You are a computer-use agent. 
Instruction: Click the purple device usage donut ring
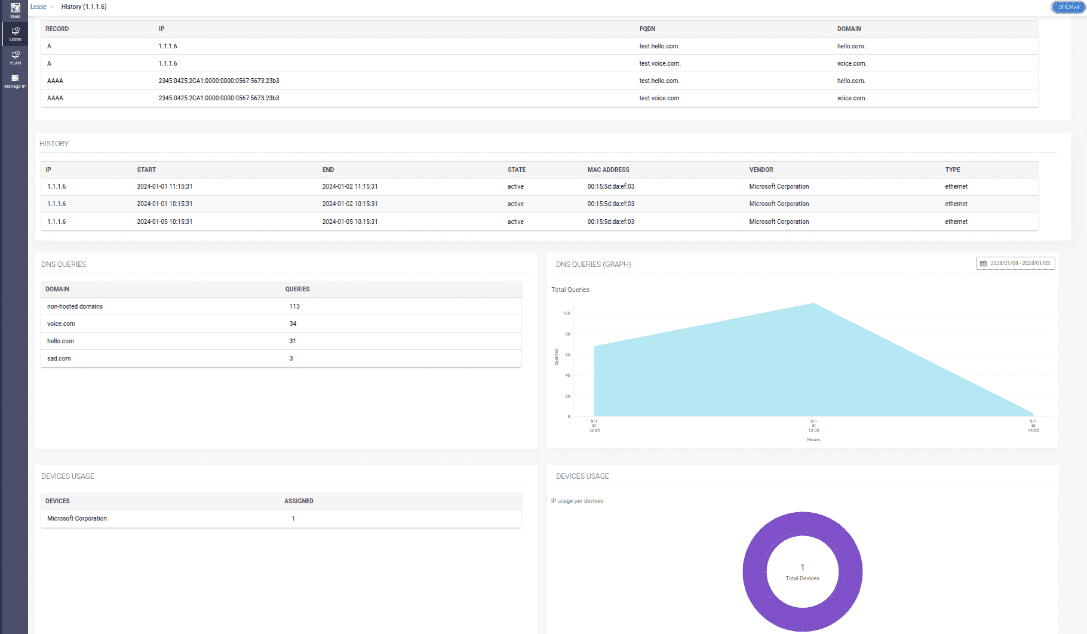coord(754,571)
